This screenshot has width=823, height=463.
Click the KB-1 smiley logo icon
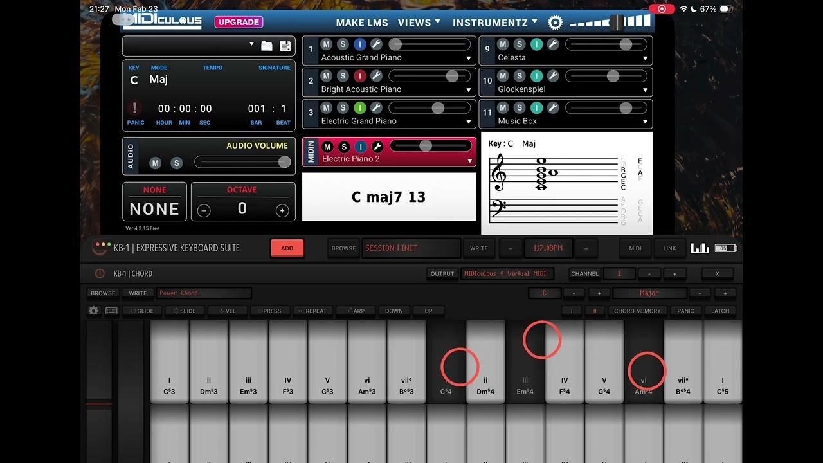tap(101, 247)
